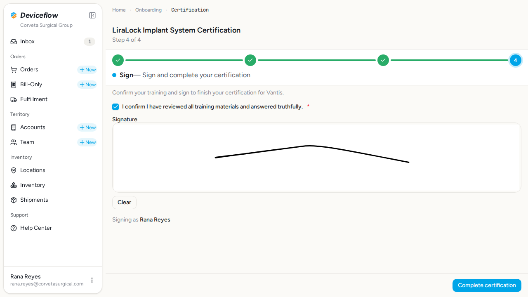Click the 'Signing as Rana Reyes' text
Viewport: 528px width, 297px height.
coord(141,220)
